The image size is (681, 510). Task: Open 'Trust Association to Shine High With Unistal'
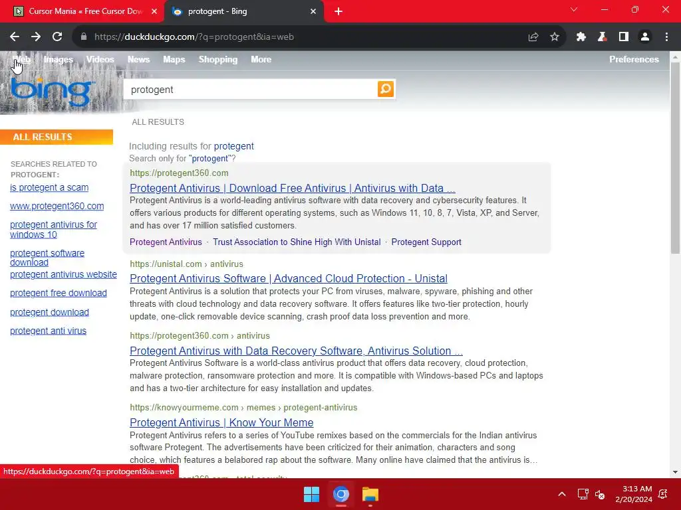pos(297,242)
